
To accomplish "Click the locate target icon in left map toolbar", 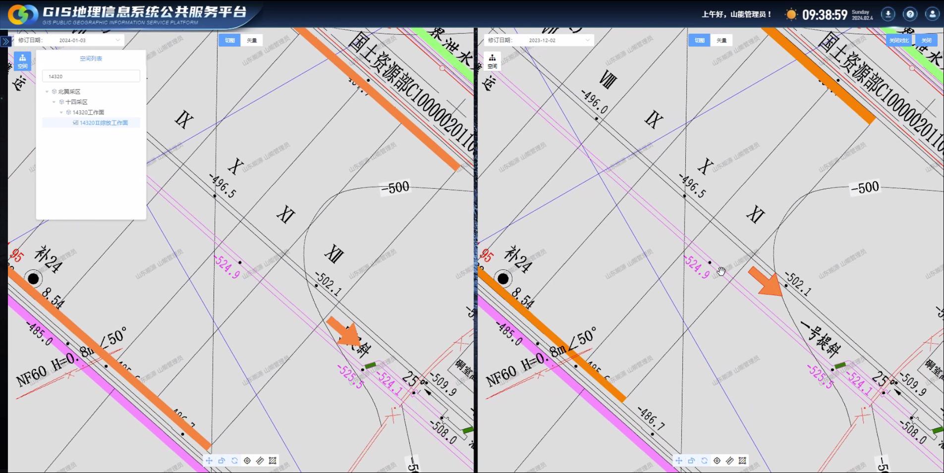I will (x=247, y=461).
